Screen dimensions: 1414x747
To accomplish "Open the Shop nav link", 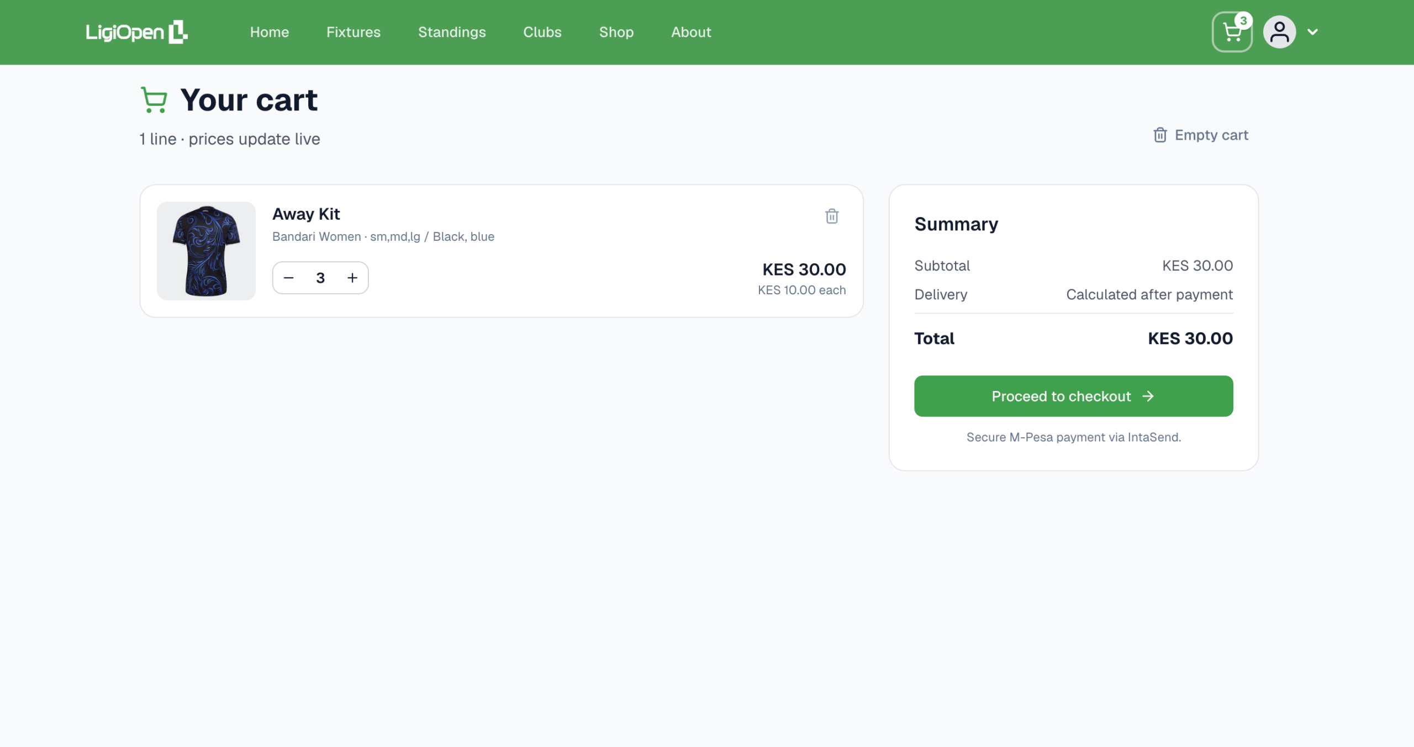I will [616, 32].
